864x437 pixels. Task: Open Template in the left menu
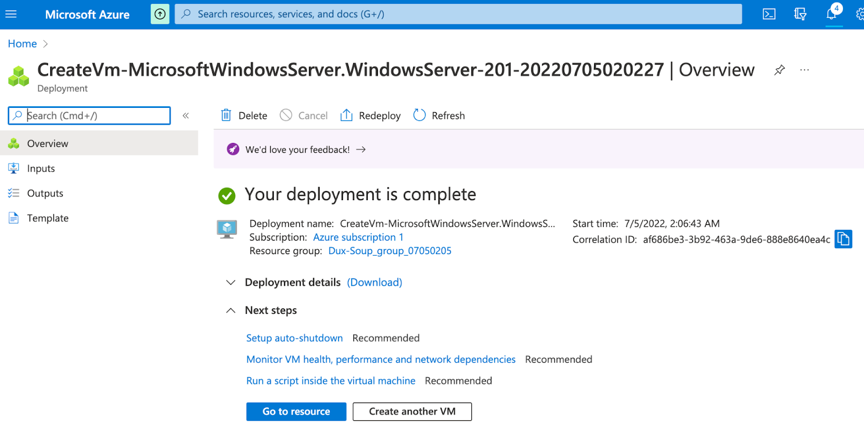coord(99,218)
